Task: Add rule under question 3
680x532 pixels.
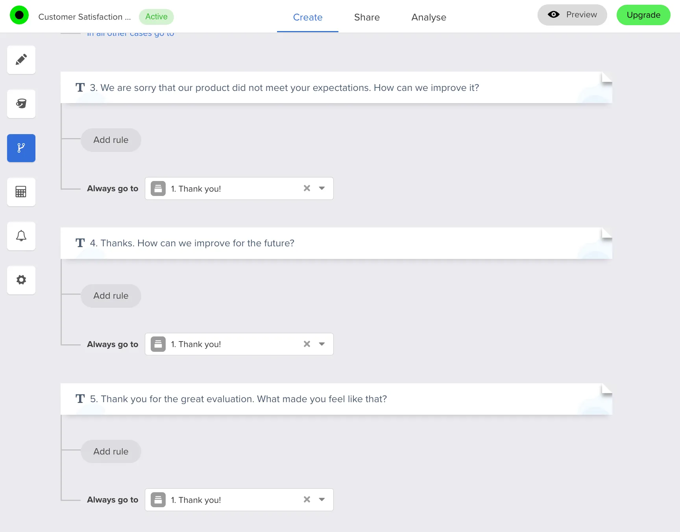Action: pyautogui.click(x=111, y=140)
